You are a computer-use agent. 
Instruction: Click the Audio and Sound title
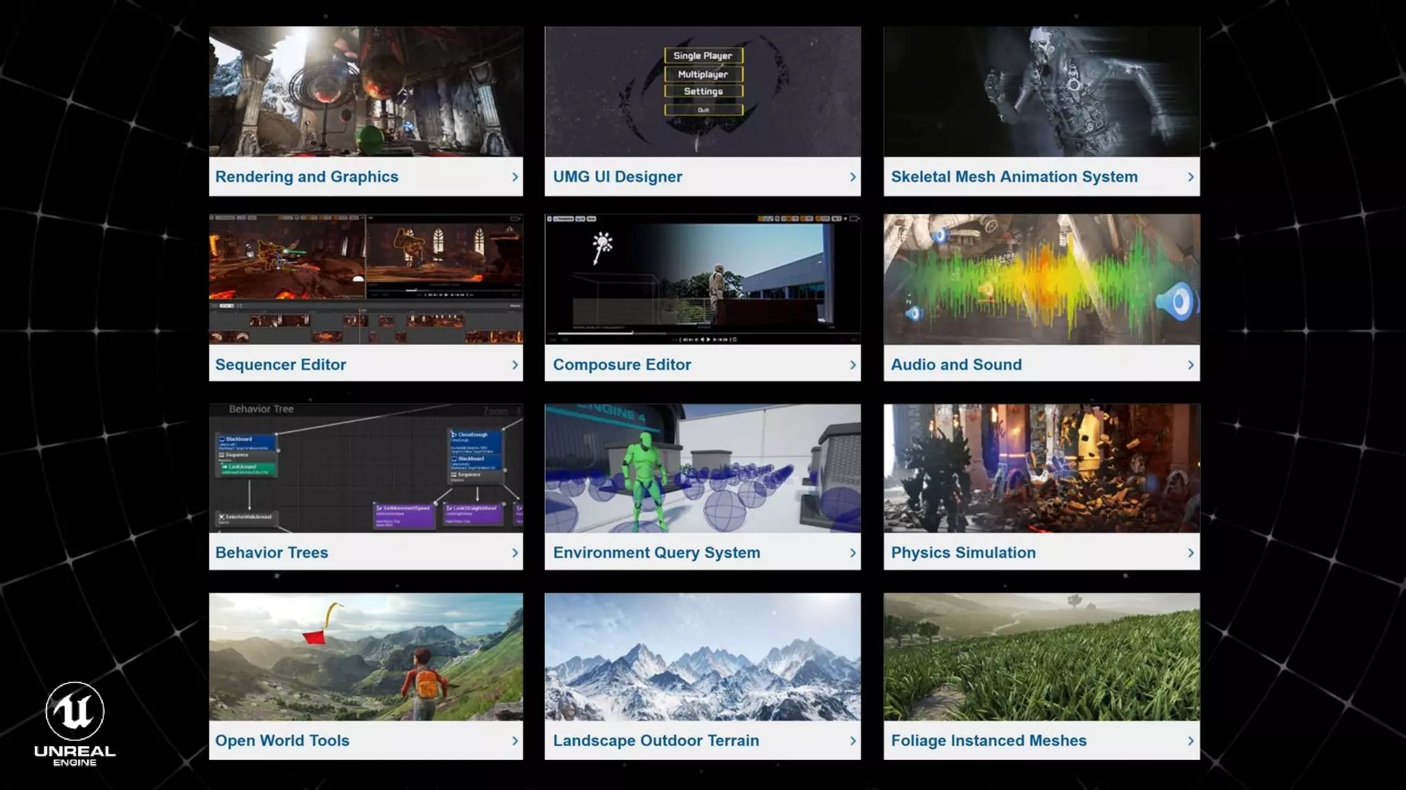[956, 365]
